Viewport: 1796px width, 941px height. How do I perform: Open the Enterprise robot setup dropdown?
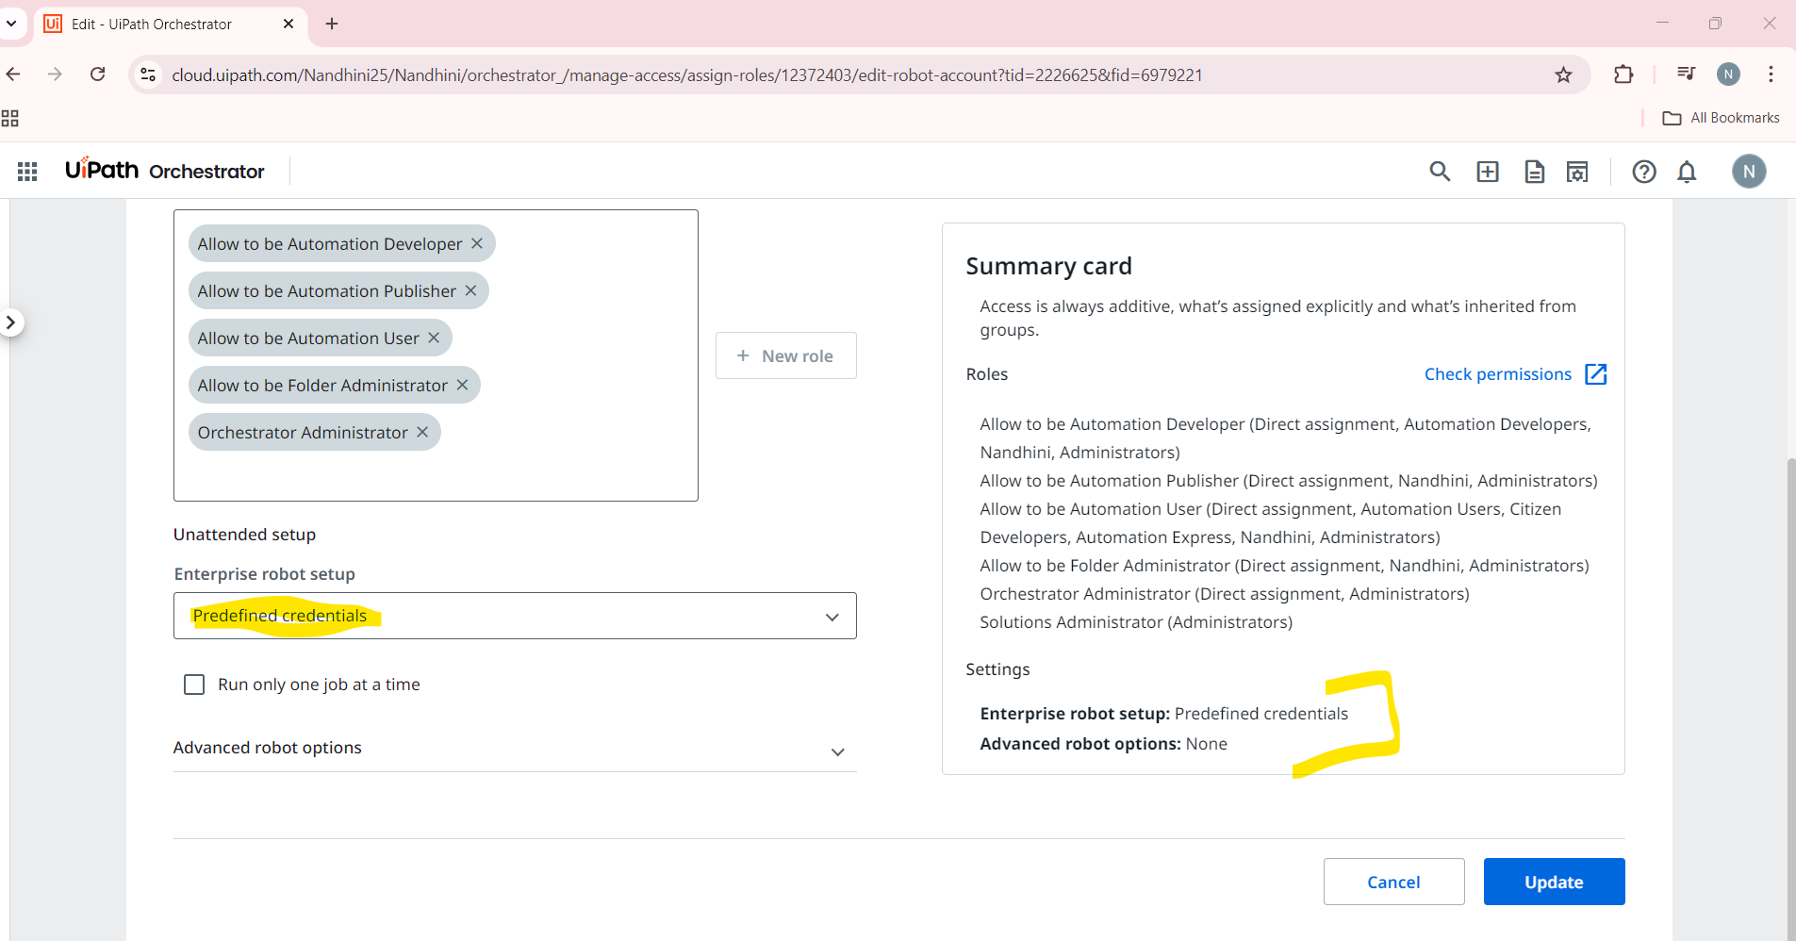pyautogui.click(x=515, y=616)
